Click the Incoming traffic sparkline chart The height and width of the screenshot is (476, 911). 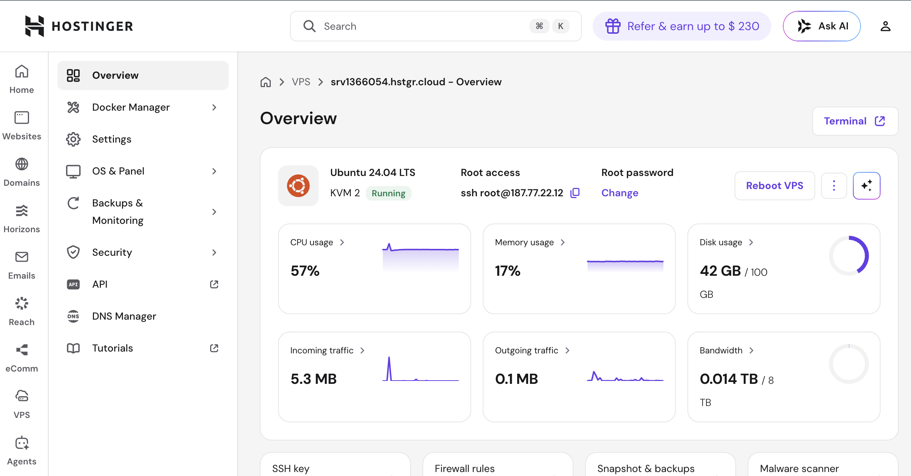420,369
